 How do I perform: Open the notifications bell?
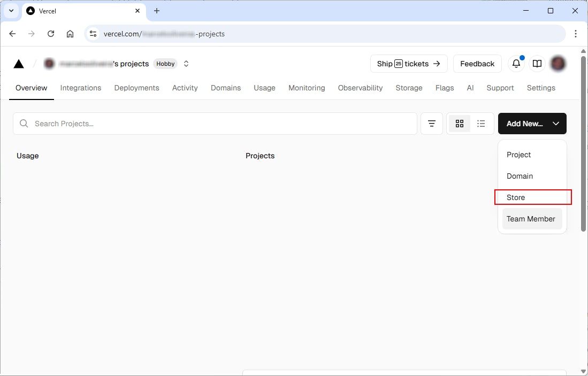coord(516,64)
